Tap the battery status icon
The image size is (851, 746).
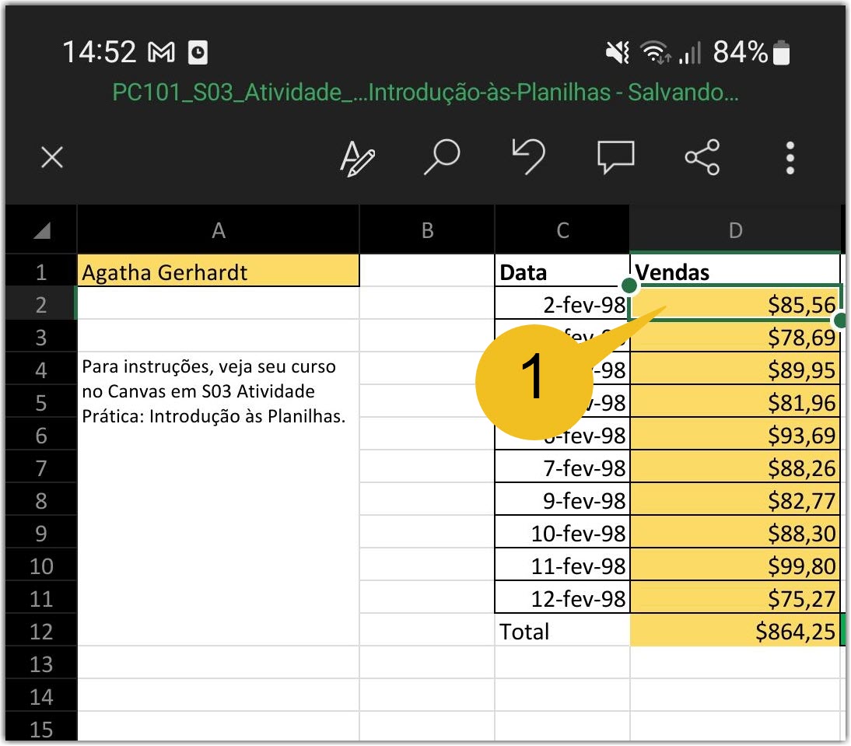[x=781, y=53]
